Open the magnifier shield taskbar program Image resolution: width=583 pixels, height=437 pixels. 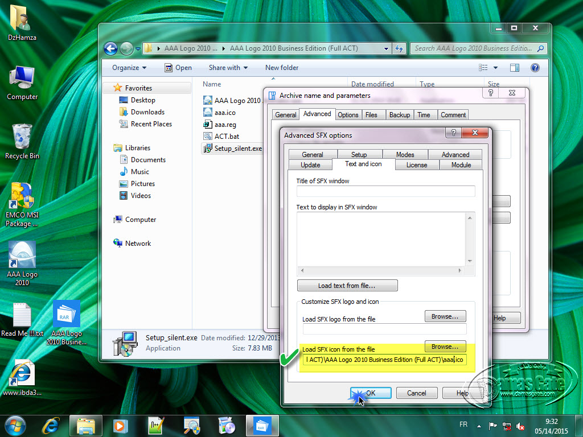[x=191, y=426]
